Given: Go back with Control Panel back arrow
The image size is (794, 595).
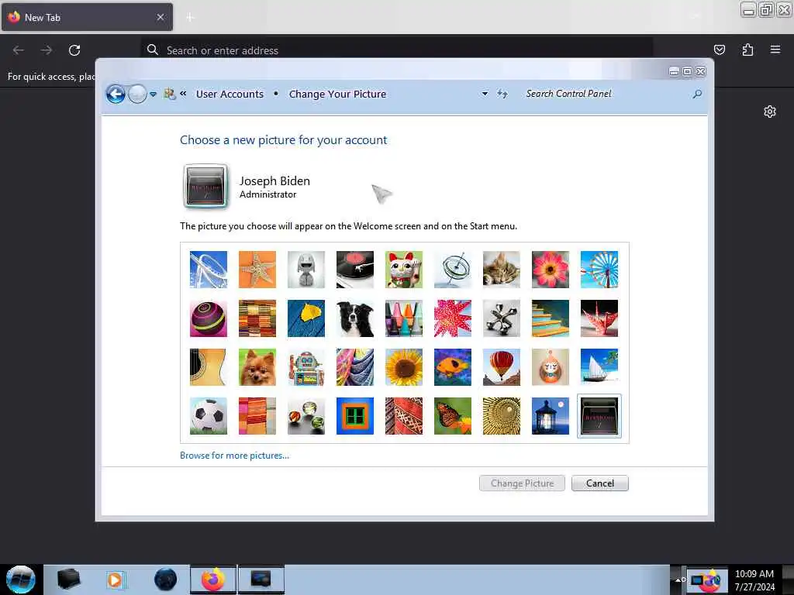Looking at the screenshot, I should click(x=116, y=94).
